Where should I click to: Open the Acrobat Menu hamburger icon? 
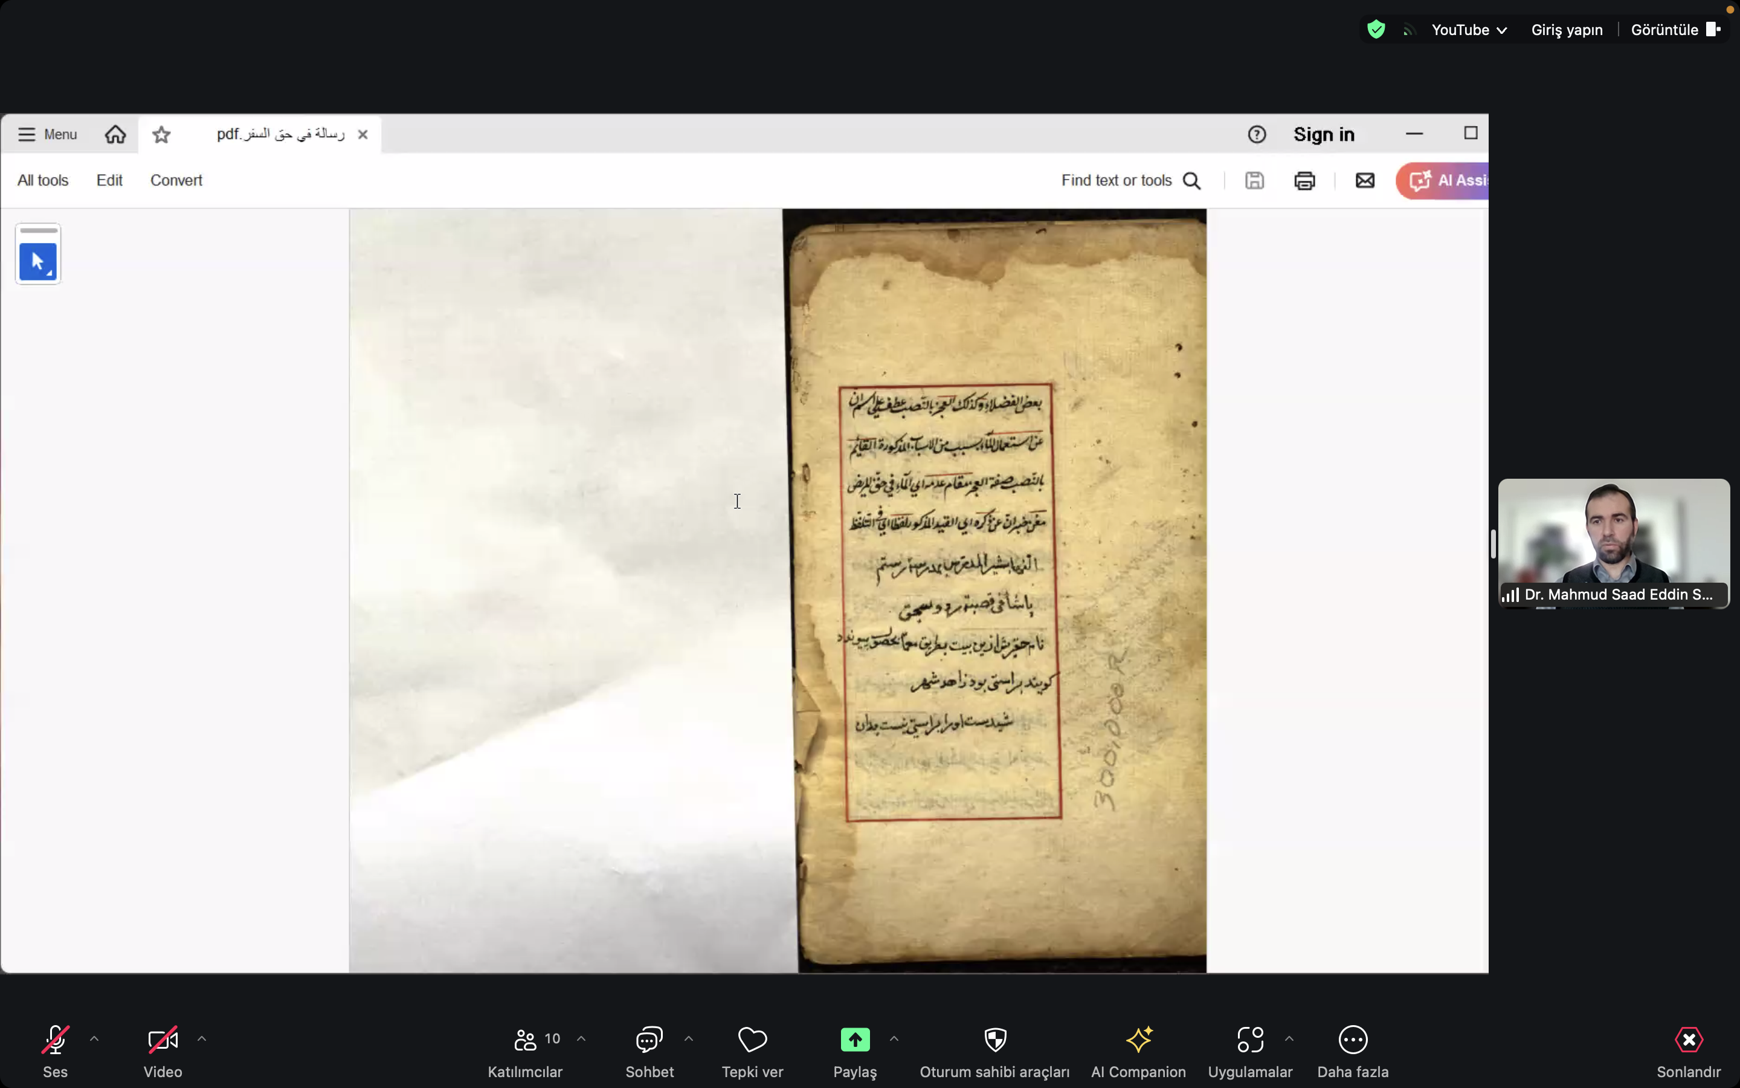pos(27,135)
